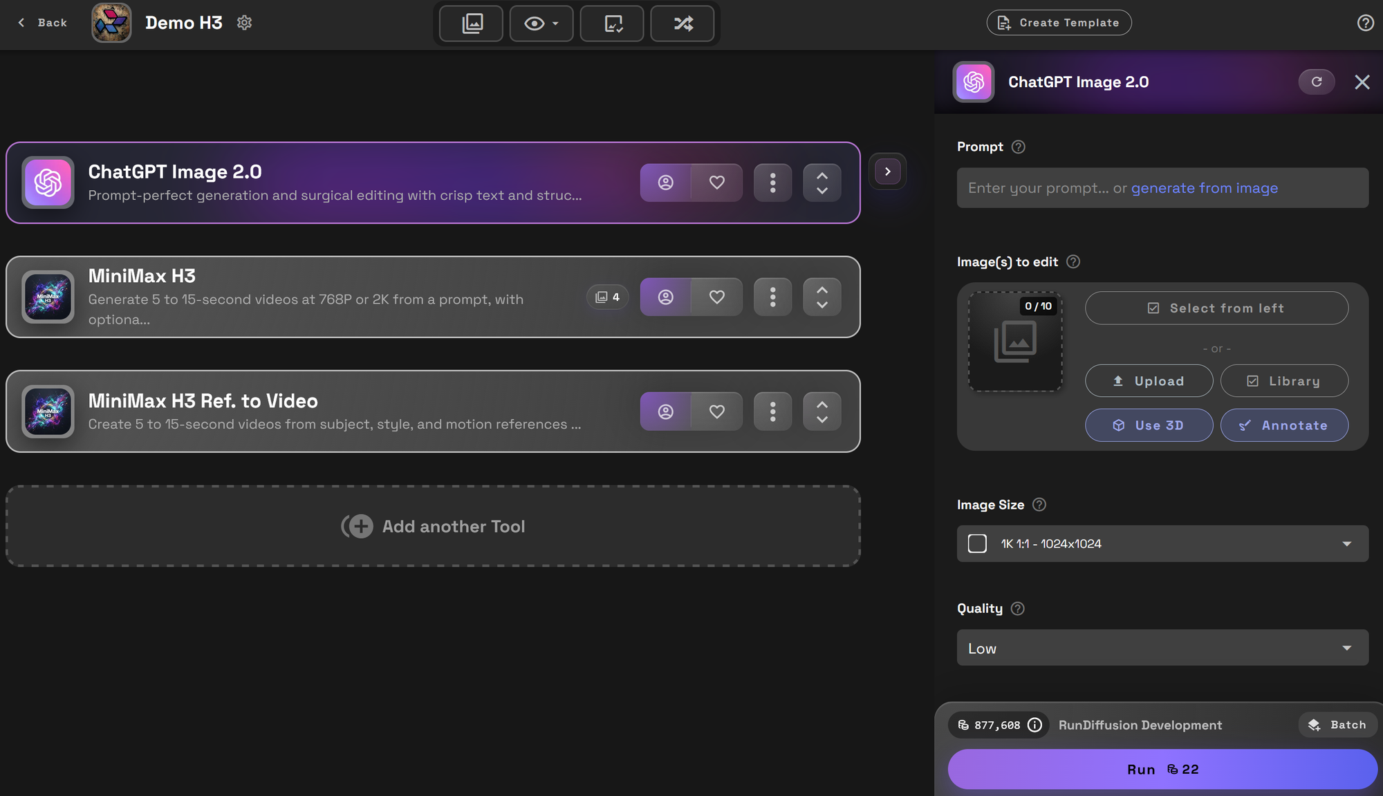1383x796 pixels.
Task: Reorder the ChatGPT Image 2.0 card
Action: click(822, 183)
